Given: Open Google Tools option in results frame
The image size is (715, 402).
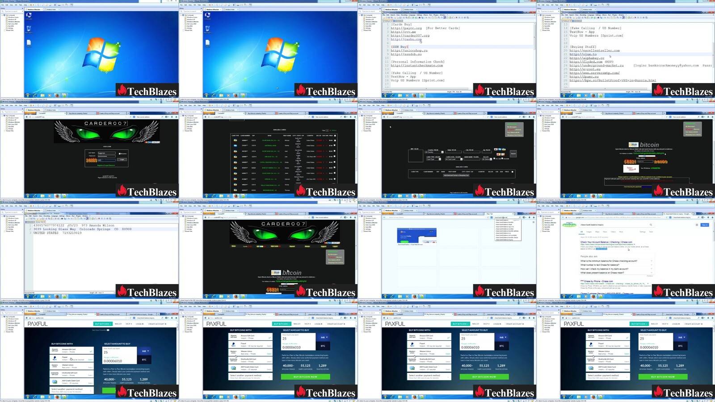Looking at the screenshot, I should [x=651, y=232].
